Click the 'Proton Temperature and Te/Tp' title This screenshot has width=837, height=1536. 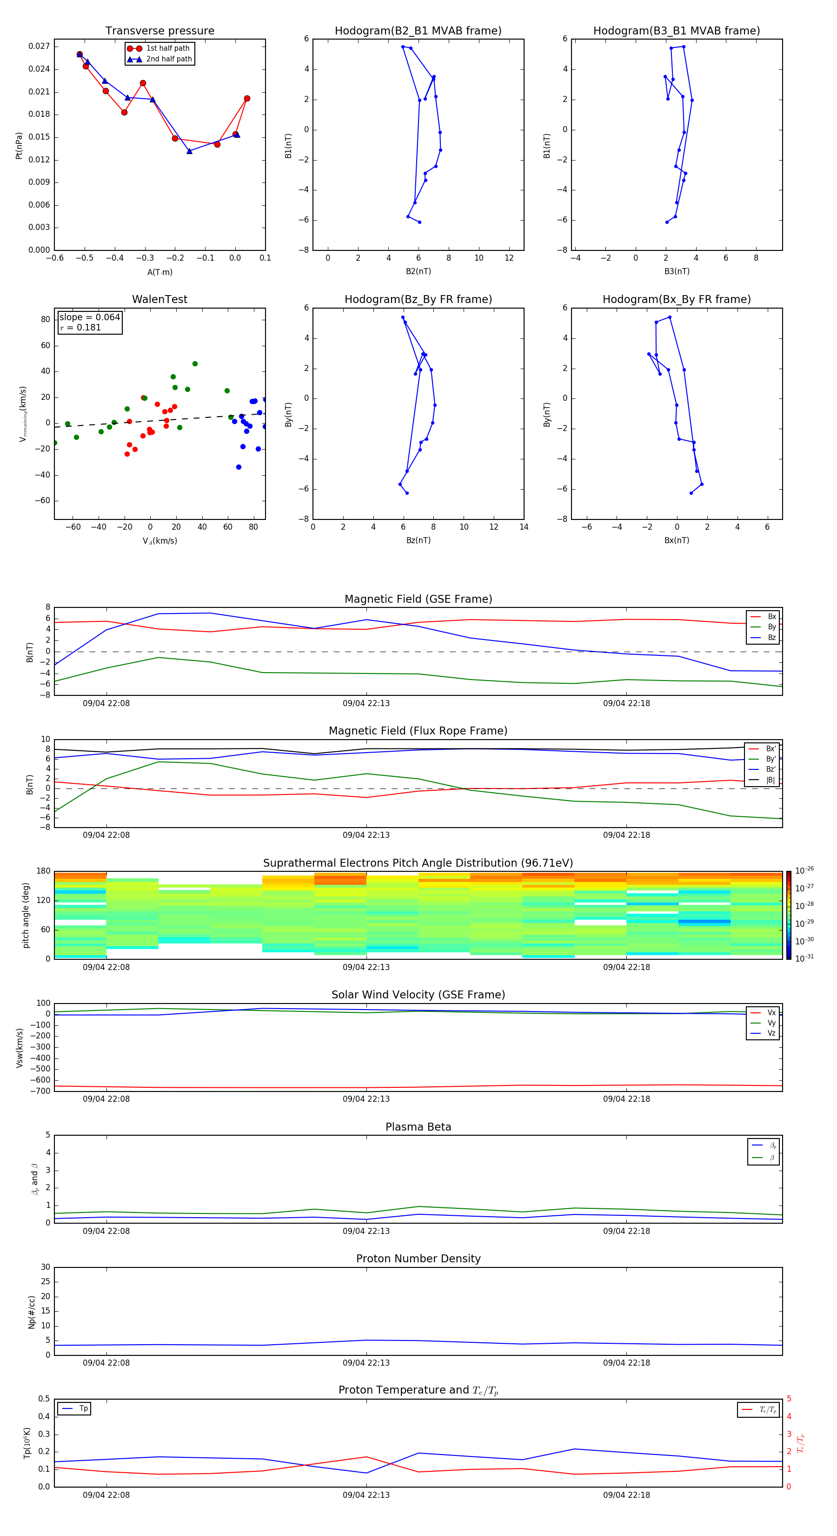(418, 1390)
